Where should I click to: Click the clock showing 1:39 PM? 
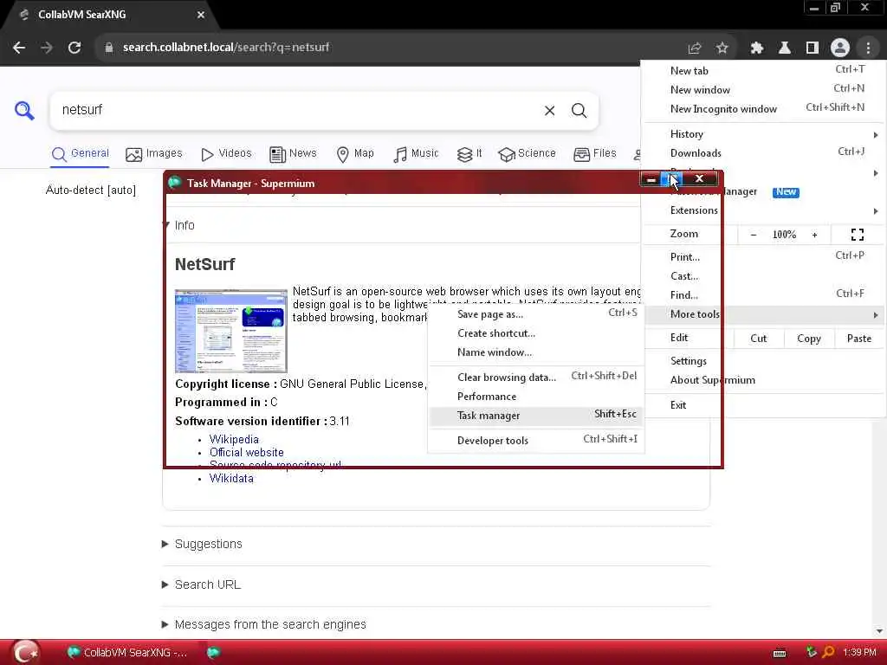click(x=859, y=653)
